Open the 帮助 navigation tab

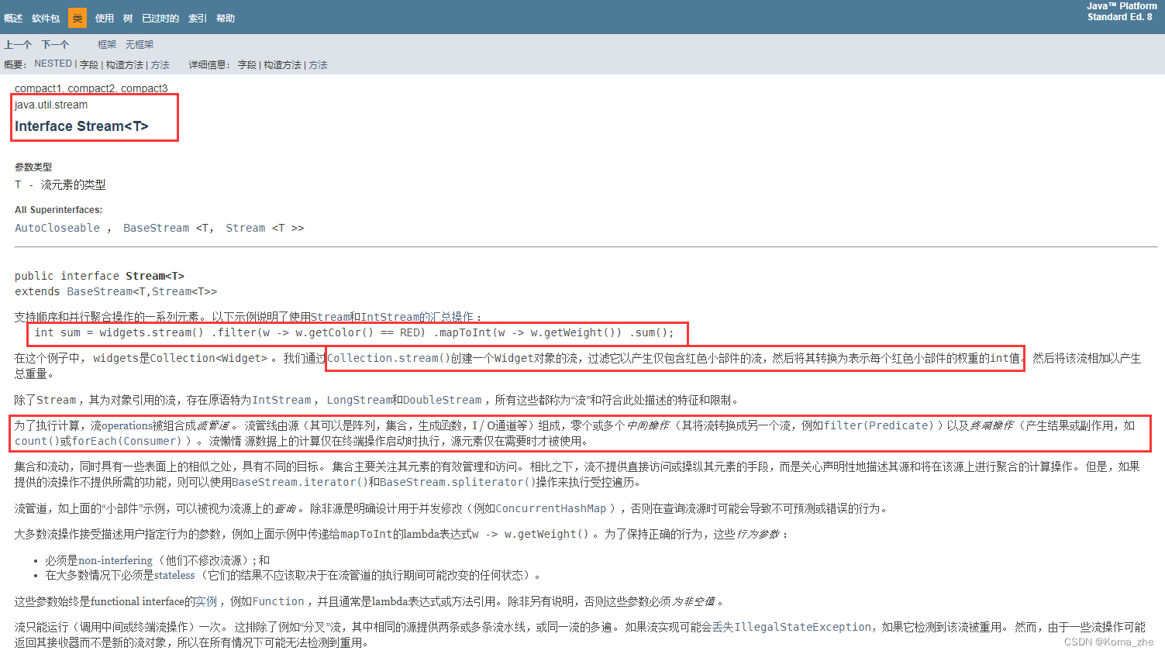(x=226, y=18)
